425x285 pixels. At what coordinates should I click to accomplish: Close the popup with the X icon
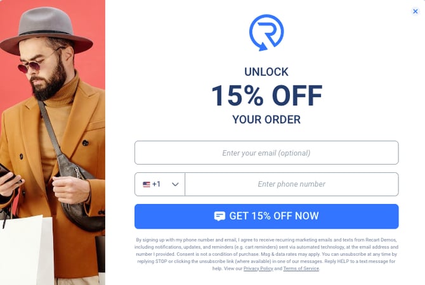click(415, 11)
